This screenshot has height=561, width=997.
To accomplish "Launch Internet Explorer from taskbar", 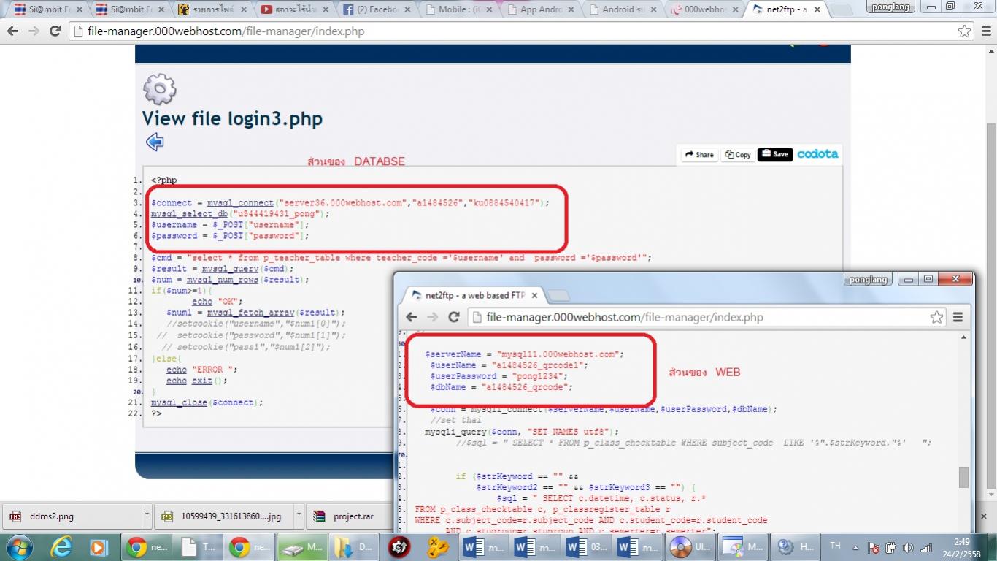I will (62, 546).
